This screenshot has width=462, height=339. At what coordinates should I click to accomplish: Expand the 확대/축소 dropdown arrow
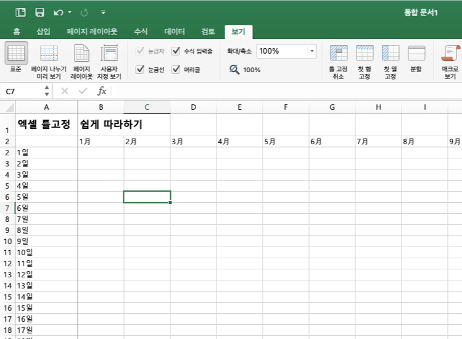tap(312, 51)
